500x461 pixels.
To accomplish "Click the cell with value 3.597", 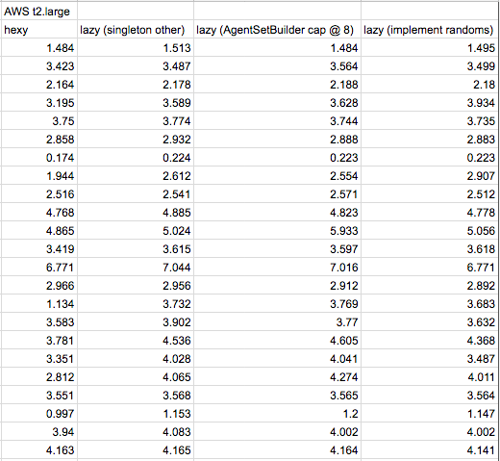I will tap(277, 249).
